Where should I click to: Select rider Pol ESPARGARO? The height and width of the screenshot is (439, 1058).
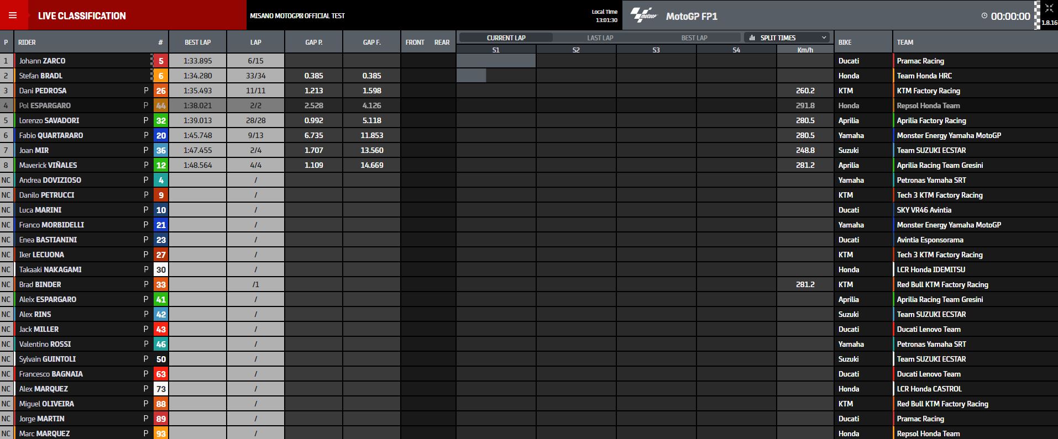45,105
